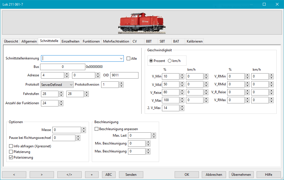This screenshot has width=284, height=180.
Task: Click the ABC button
Action: pos(109,175)
